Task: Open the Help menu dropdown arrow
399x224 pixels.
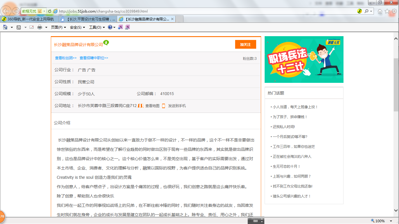Action: coord(114,27)
